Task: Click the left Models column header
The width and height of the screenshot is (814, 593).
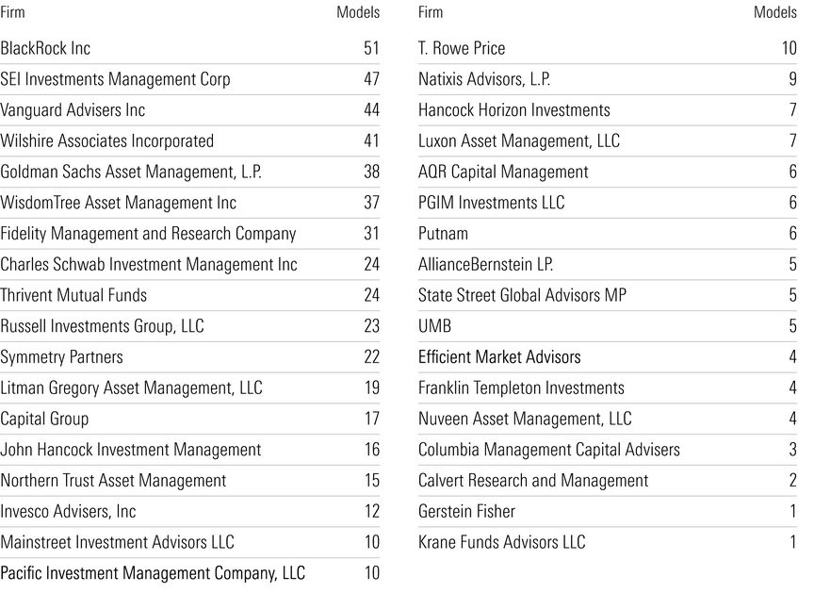Action: click(x=358, y=12)
